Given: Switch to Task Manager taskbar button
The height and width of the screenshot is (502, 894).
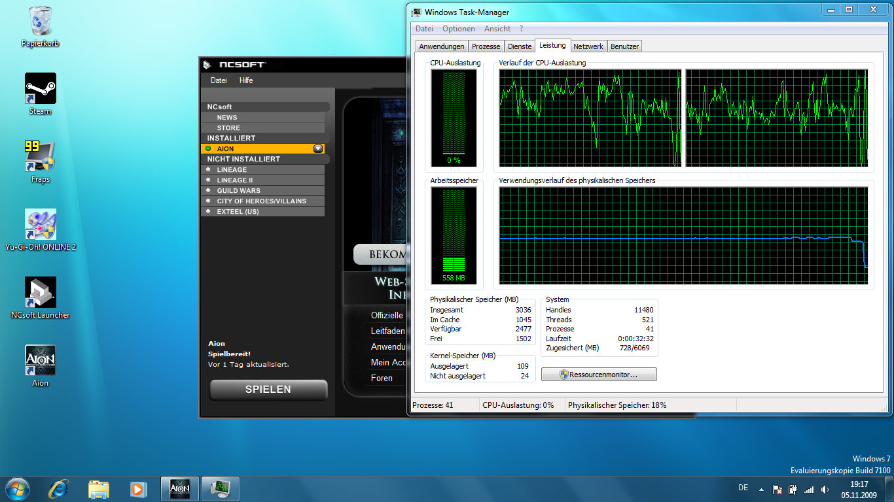Looking at the screenshot, I should pos(221,488).
